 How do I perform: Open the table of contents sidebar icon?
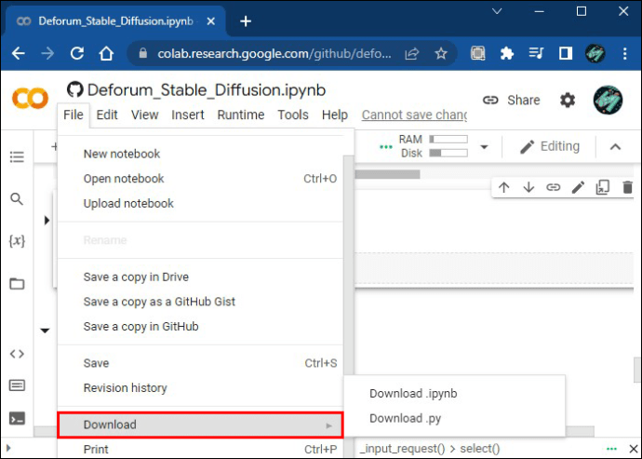[x=17, y=156]
